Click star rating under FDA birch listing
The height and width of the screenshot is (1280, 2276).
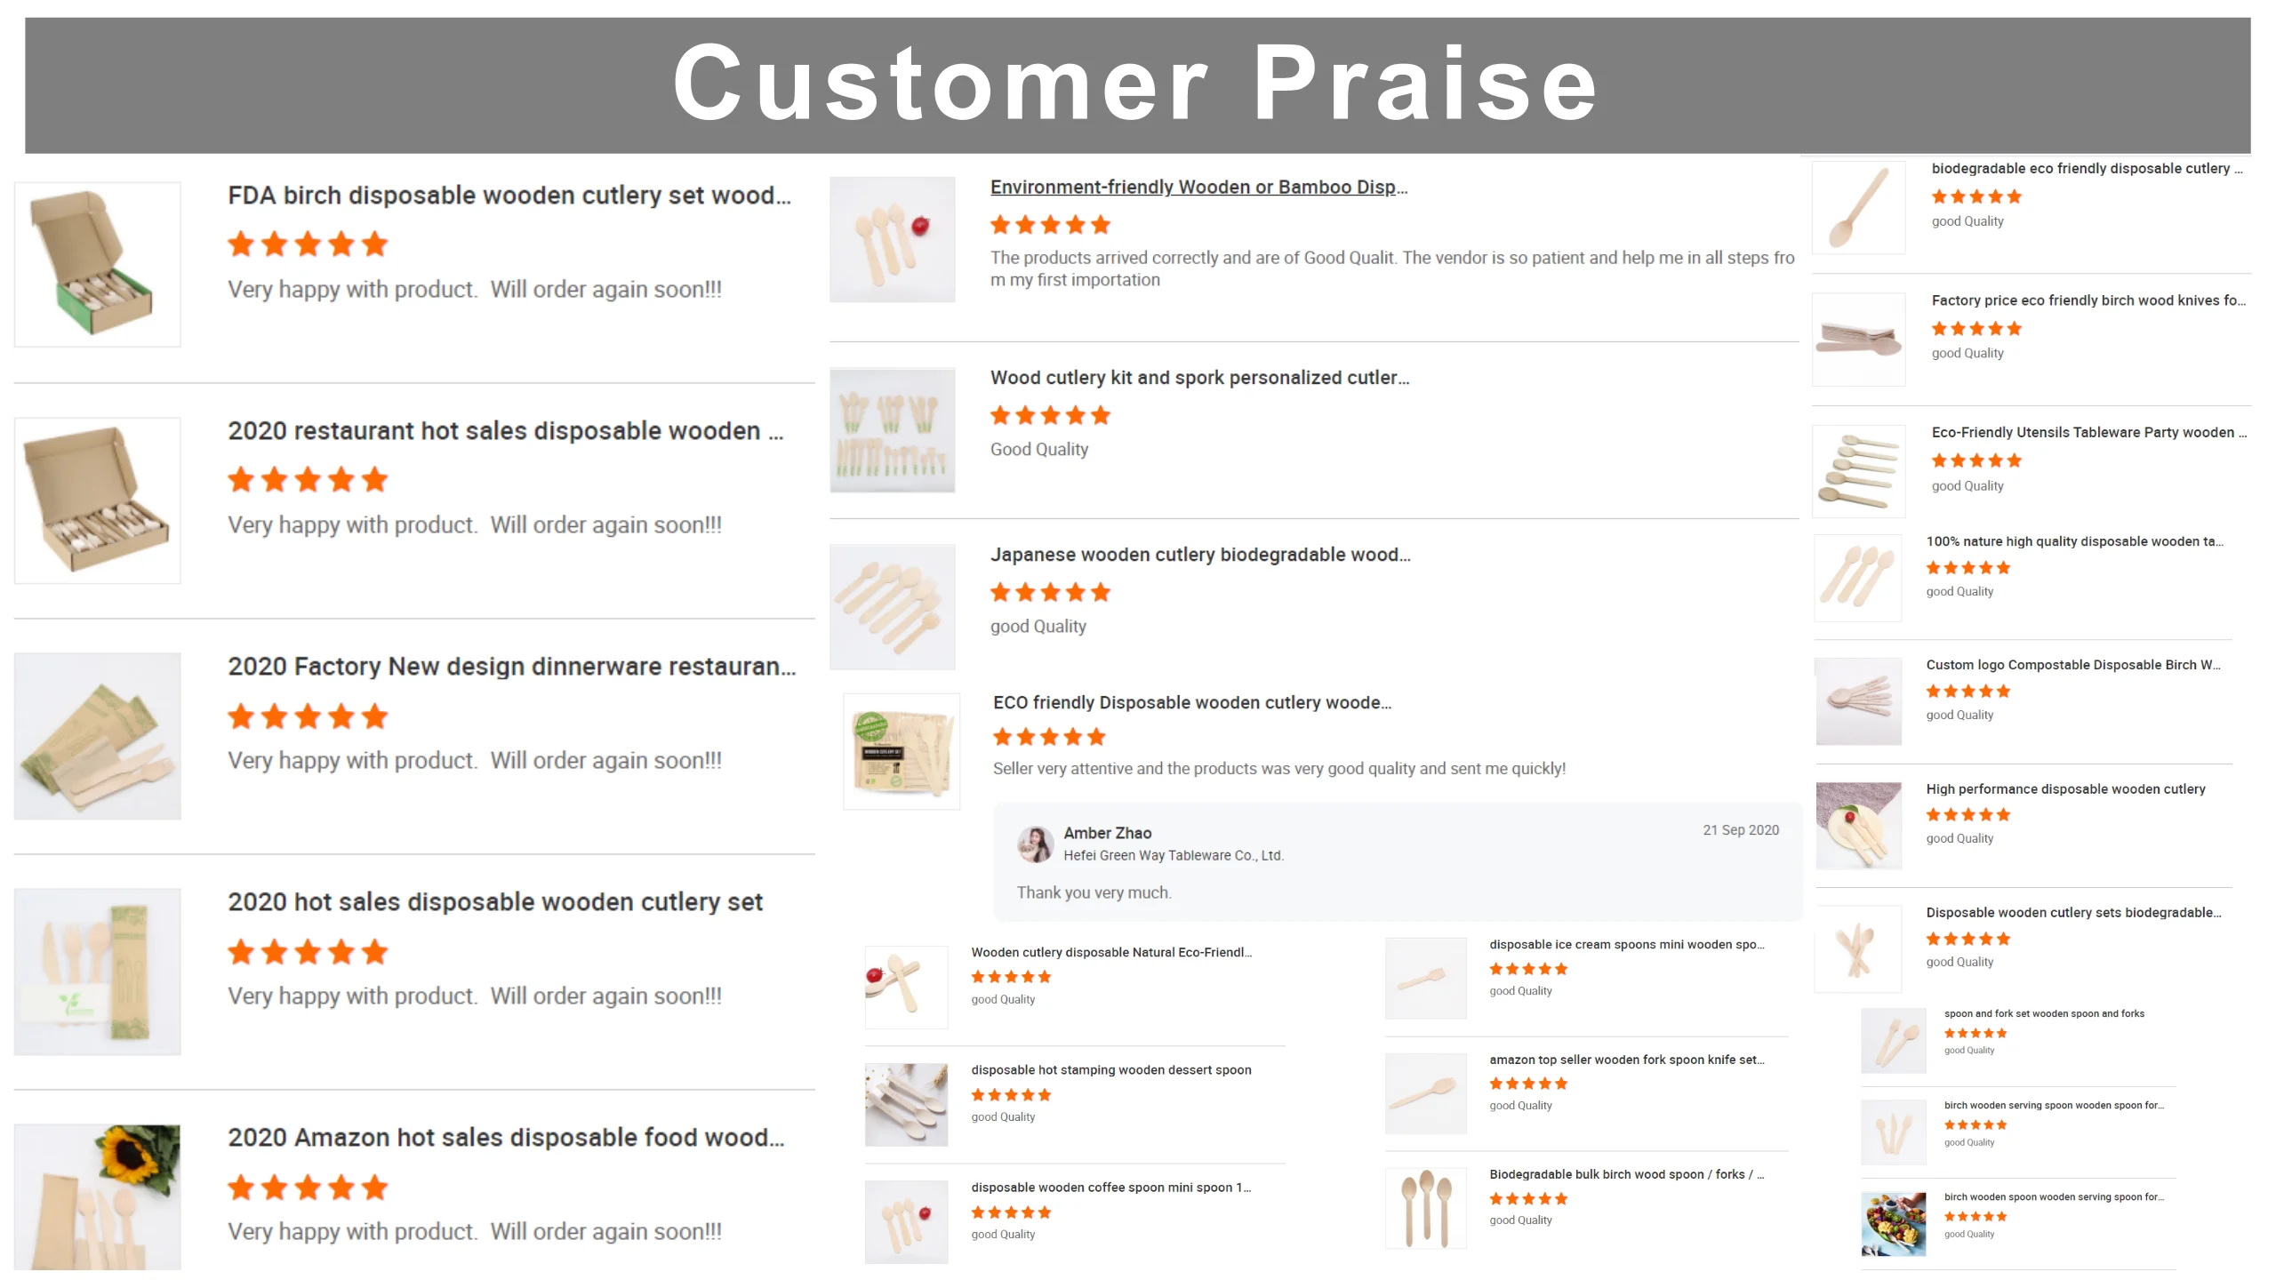pos(308,244)
